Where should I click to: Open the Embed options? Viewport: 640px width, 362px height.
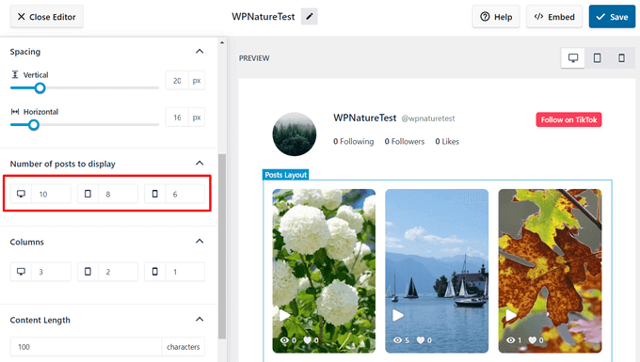[554, 17]
